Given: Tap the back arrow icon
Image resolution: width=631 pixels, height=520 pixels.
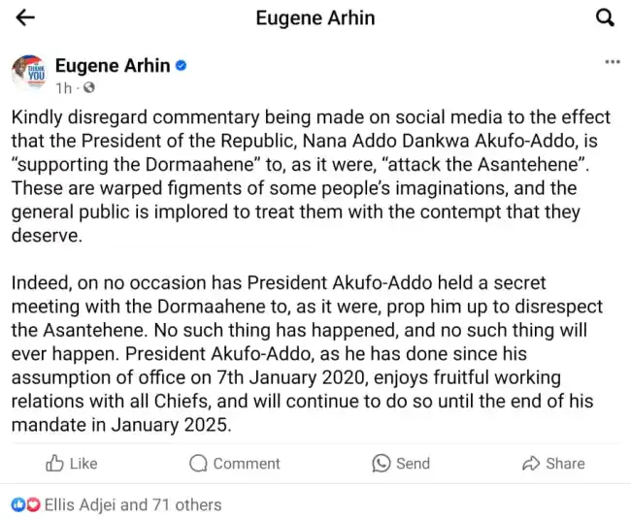Looking at the screenshot, I should pos(26,17).
